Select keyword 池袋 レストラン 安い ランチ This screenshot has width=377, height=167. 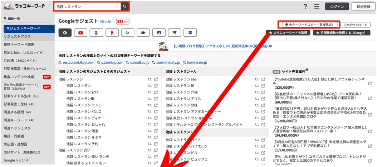(x=88, y=156)
